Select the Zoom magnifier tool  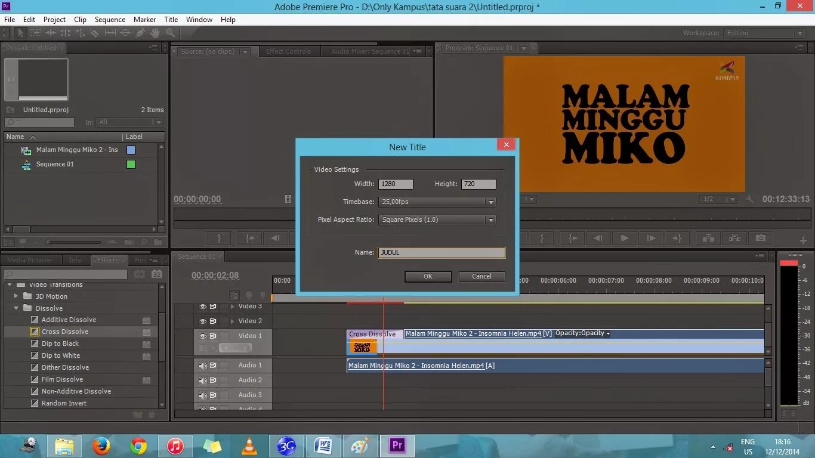click(x=170, y=33)
